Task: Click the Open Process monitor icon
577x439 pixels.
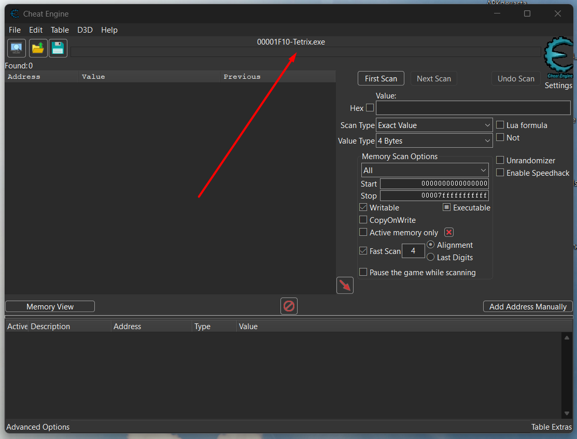Action: 17,48
